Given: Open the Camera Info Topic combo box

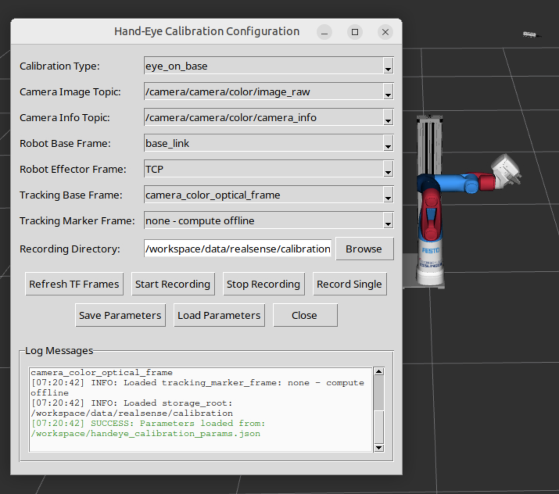Looking at the screenshot, I should [x=387, y=118].
